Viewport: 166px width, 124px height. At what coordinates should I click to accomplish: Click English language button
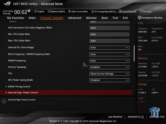[x=39, y=11]
